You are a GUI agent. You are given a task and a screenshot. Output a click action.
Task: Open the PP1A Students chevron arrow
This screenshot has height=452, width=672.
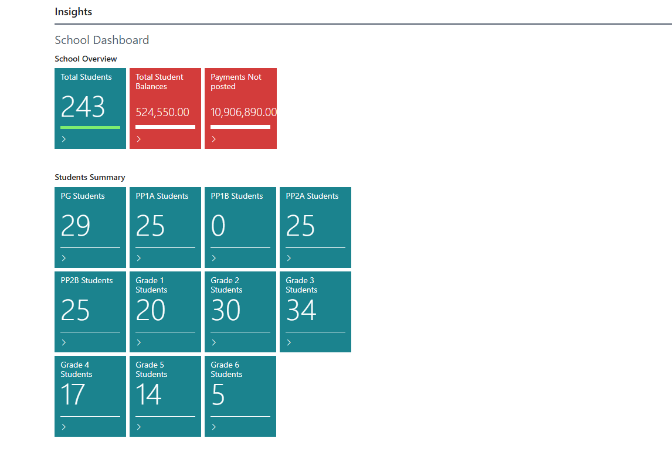point(139,258)
